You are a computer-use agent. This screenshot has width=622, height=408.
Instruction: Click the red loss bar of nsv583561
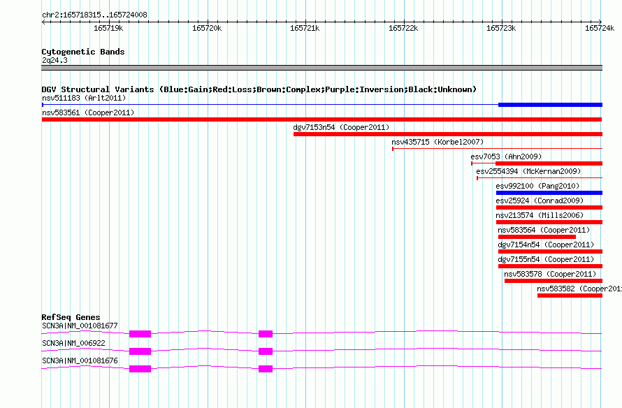(x=321, y=119)
